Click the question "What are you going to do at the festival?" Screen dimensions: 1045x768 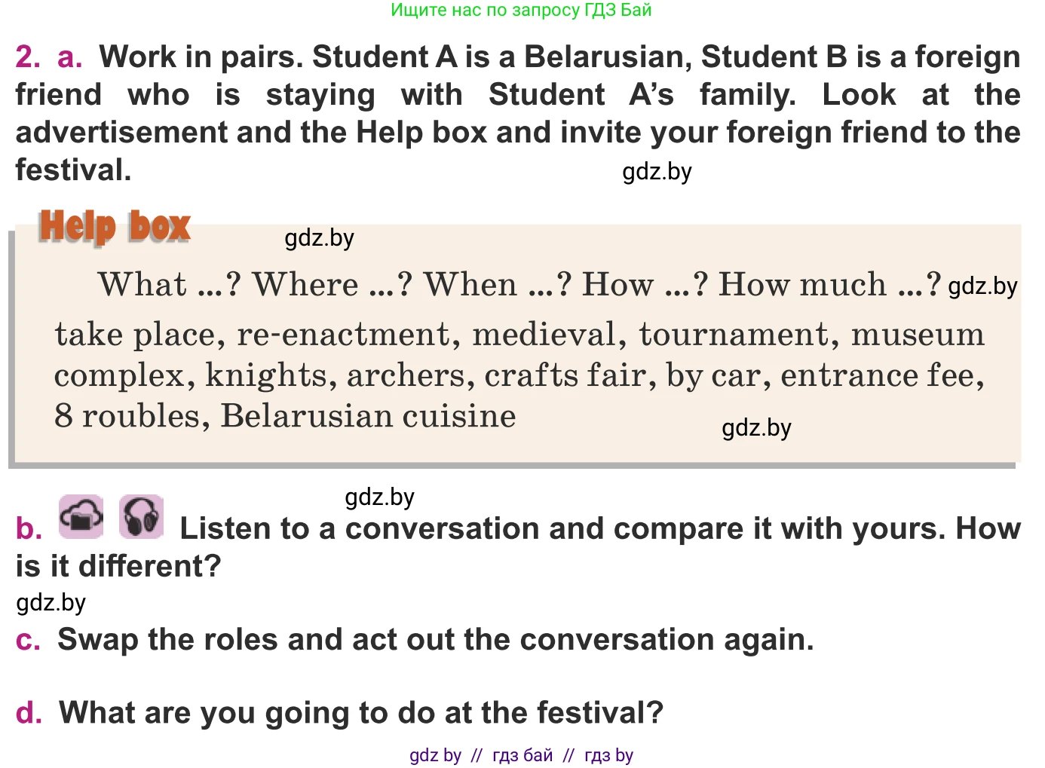(361, 713)
